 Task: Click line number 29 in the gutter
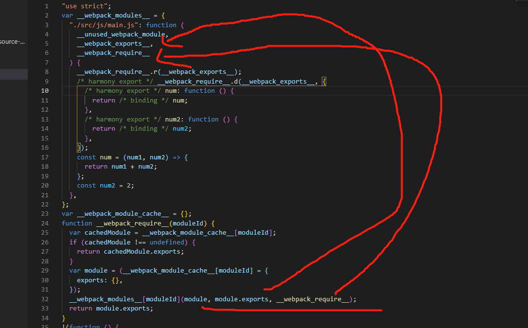coord(45,271)
